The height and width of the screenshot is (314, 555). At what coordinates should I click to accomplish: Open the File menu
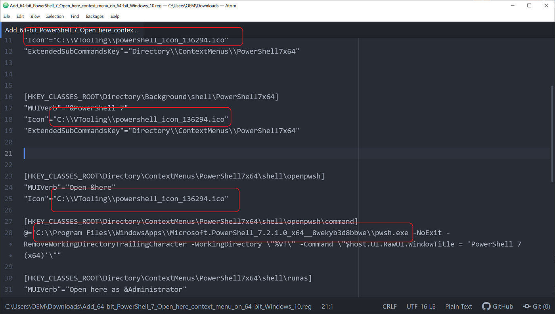click(x=6, y=16)
